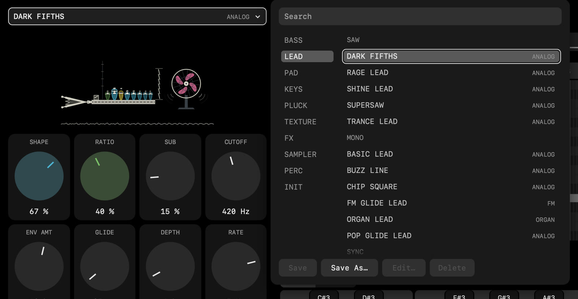Click the 67 % shape value
Image resolution: width=578 pixels, height=299 pixels.
tap(39, 212)
